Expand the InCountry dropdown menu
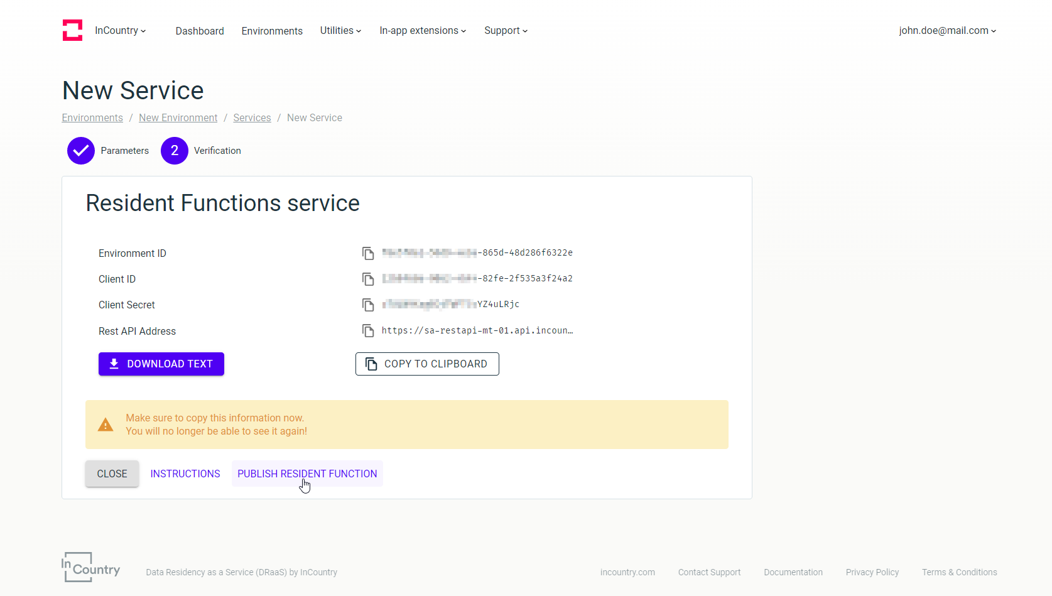 (120, 31)
